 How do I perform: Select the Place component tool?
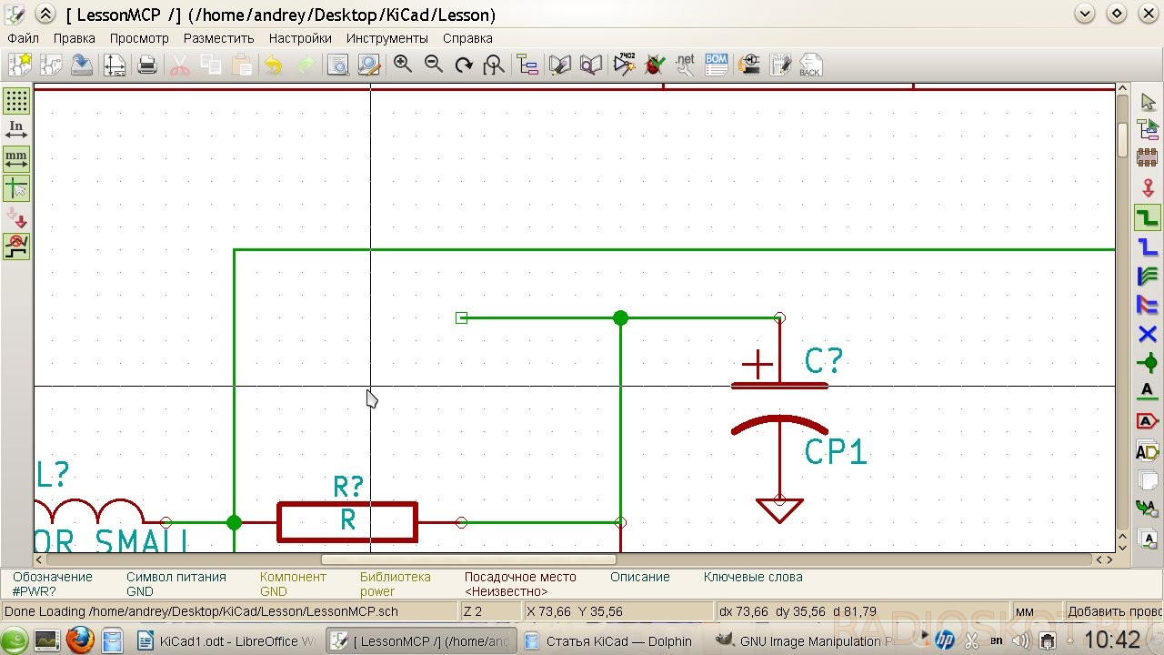point(1148,158)
